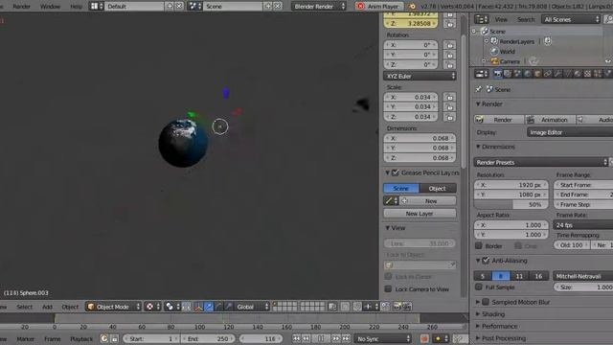Image resolution: width=613 pixels, height=345 pixels.
Task: Select the scale manipulator icon
Action: [x=229, y=307]
